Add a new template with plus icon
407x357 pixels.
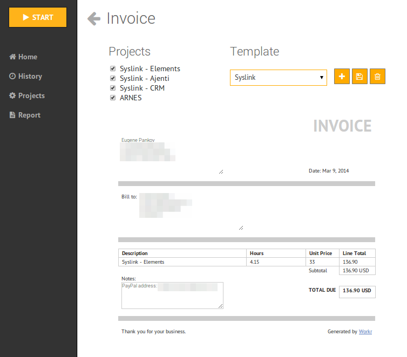pyautogui.click(x=342, y=76)
